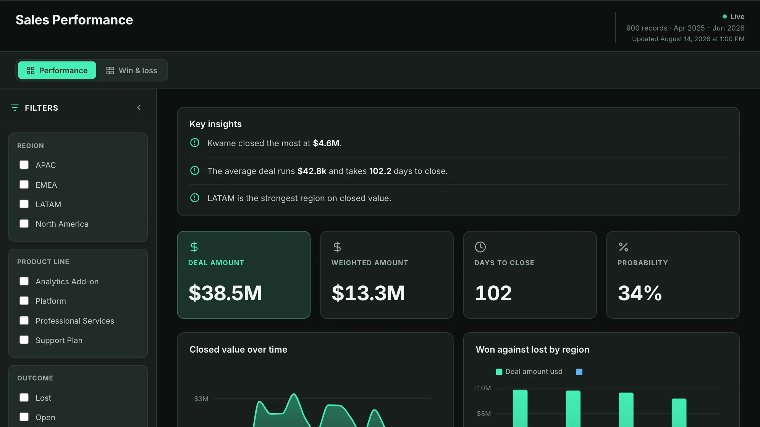Toggle the Platform product checkbox
Screen dimensions: 760x427
24,301
